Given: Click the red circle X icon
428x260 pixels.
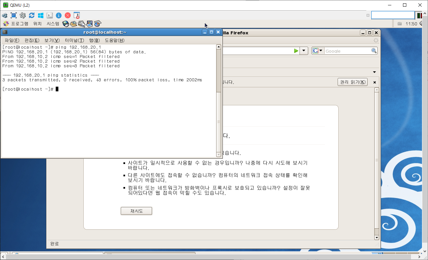Looking at the screenshot, I should click(x=68, y=15).
